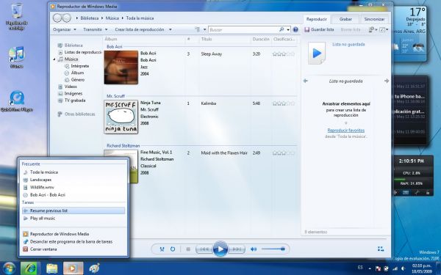Click the Bob Acri album cover thumbnail
441x275 pixels.
pyautogui.click(x=121, y=67)
